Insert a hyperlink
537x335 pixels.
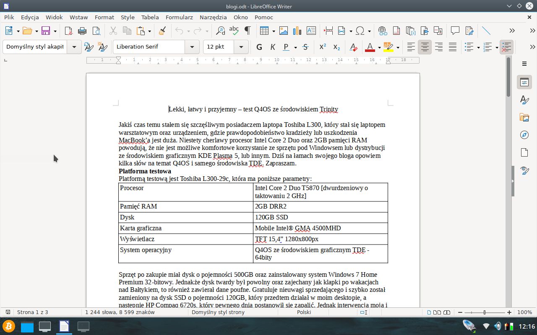[x=382, y=31]
